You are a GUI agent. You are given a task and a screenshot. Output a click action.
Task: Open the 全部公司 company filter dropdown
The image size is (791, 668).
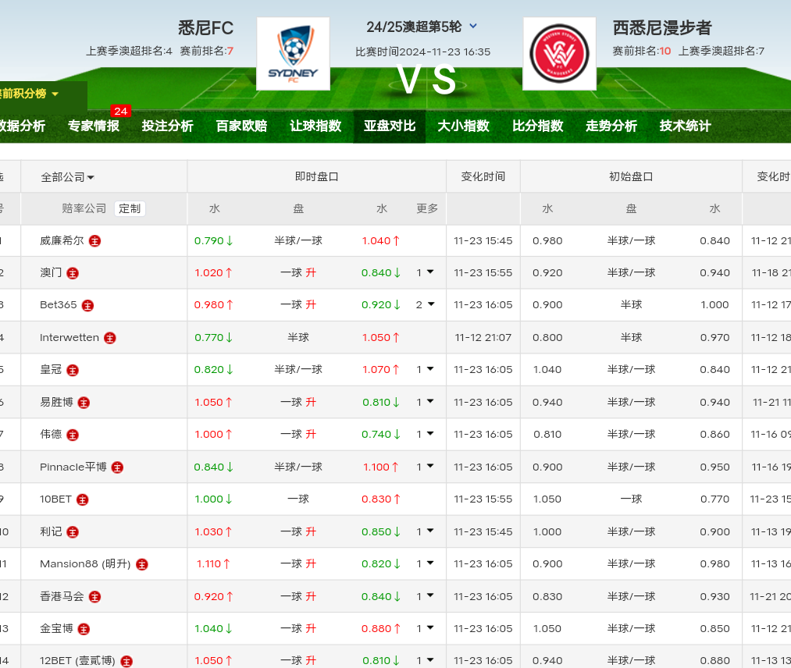pos(68,177)
